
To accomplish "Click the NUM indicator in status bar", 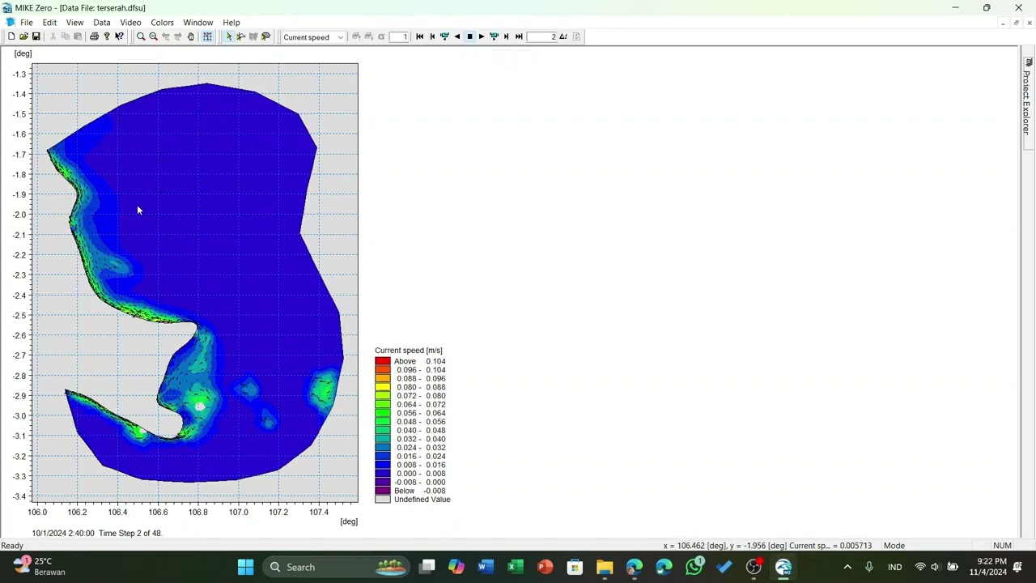I will click(x=1002, y=546).
